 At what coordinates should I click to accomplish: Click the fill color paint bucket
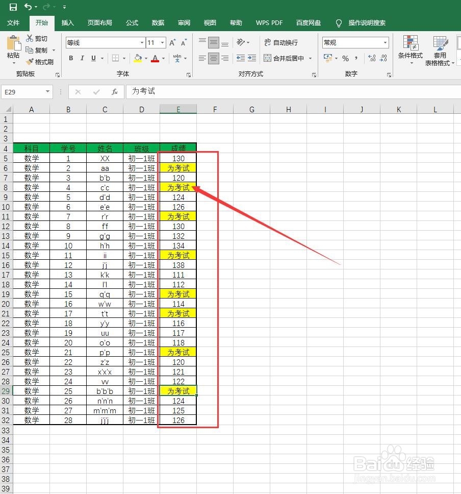(138, 58)
